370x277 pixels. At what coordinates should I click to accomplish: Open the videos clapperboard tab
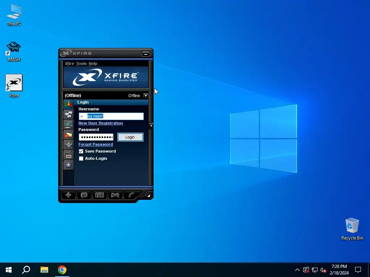(69, 155)
